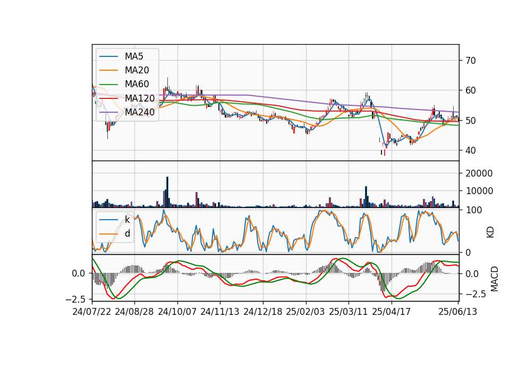Click the KD axis value 100

point(474,211)
